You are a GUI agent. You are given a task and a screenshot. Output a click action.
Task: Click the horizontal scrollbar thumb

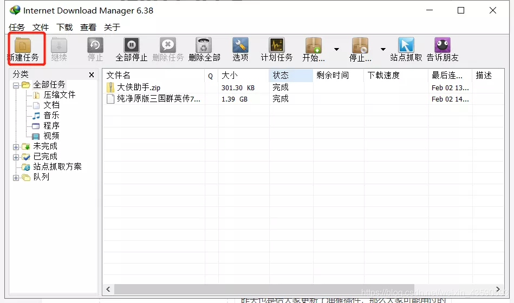coord(264,289)
